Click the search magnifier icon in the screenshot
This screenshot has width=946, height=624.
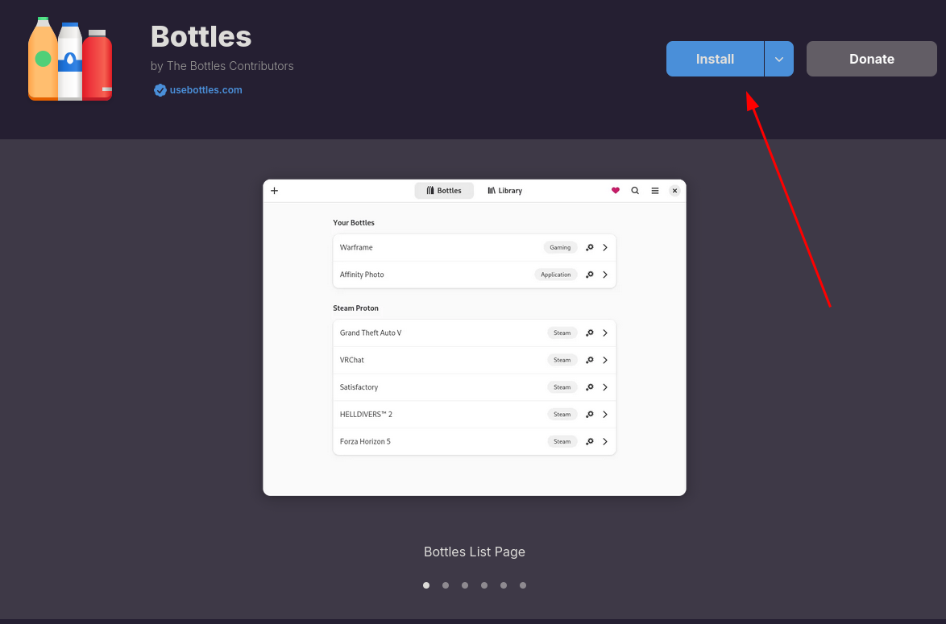coord(635,191)
